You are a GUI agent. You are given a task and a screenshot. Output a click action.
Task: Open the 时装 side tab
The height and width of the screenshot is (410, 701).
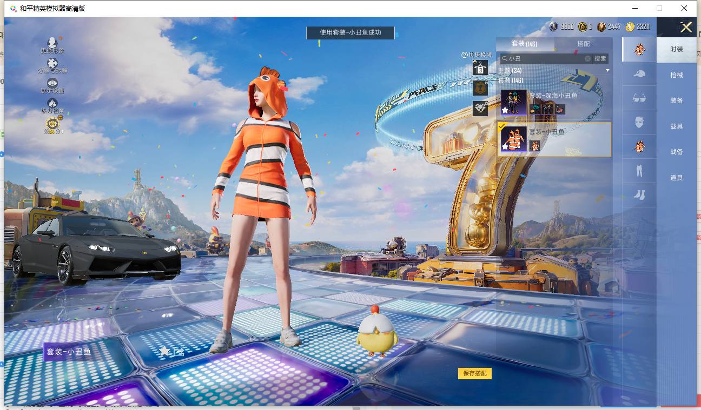coord(677,49)
